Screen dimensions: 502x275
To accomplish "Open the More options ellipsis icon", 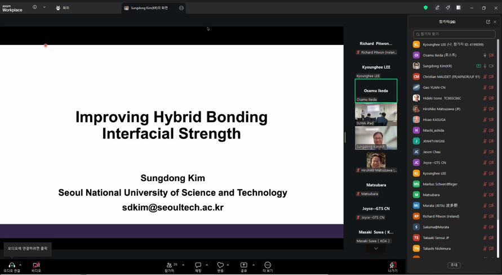I will [x=268, y=265].
